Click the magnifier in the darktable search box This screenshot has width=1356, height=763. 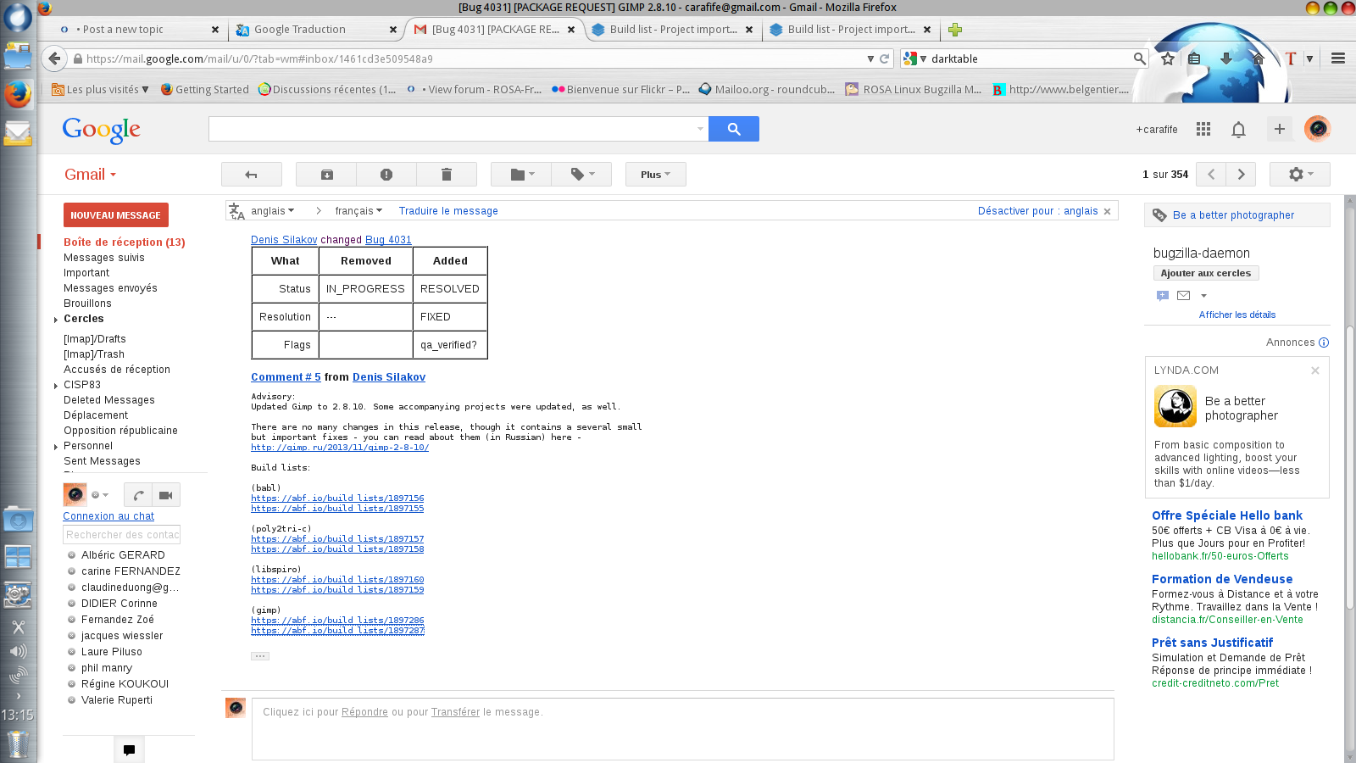pyautogui.click(x=1139, y=58)
